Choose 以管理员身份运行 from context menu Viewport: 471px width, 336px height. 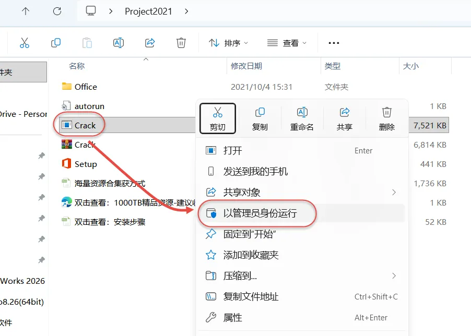(302, 213)
